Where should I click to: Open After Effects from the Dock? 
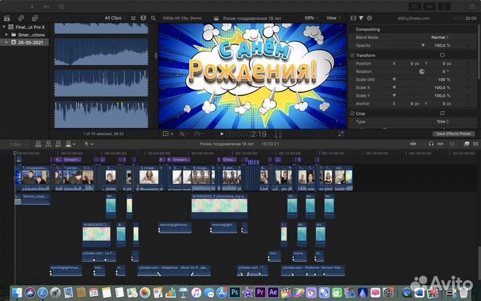(x=273, y=292)
